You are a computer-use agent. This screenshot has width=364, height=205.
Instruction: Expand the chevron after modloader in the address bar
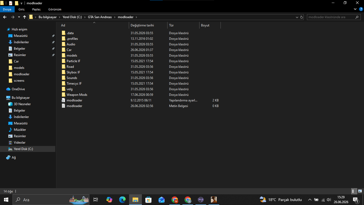(136, 17)
